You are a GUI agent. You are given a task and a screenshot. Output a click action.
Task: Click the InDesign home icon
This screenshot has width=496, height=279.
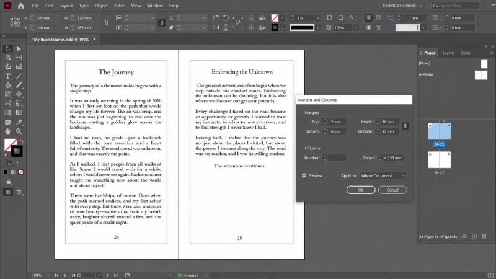[21, 6]
